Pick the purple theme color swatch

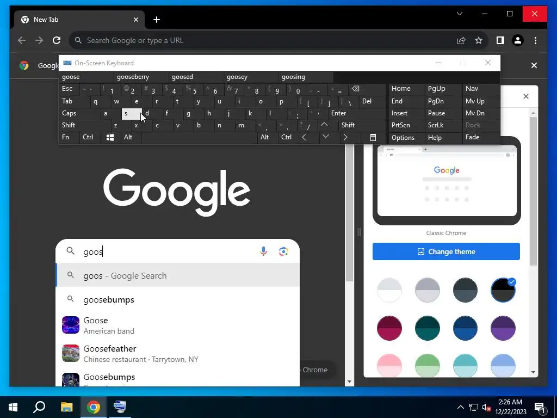point(503,328)
